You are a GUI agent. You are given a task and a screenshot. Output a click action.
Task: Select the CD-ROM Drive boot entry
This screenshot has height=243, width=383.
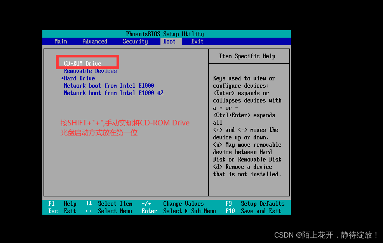click(83, 63)
